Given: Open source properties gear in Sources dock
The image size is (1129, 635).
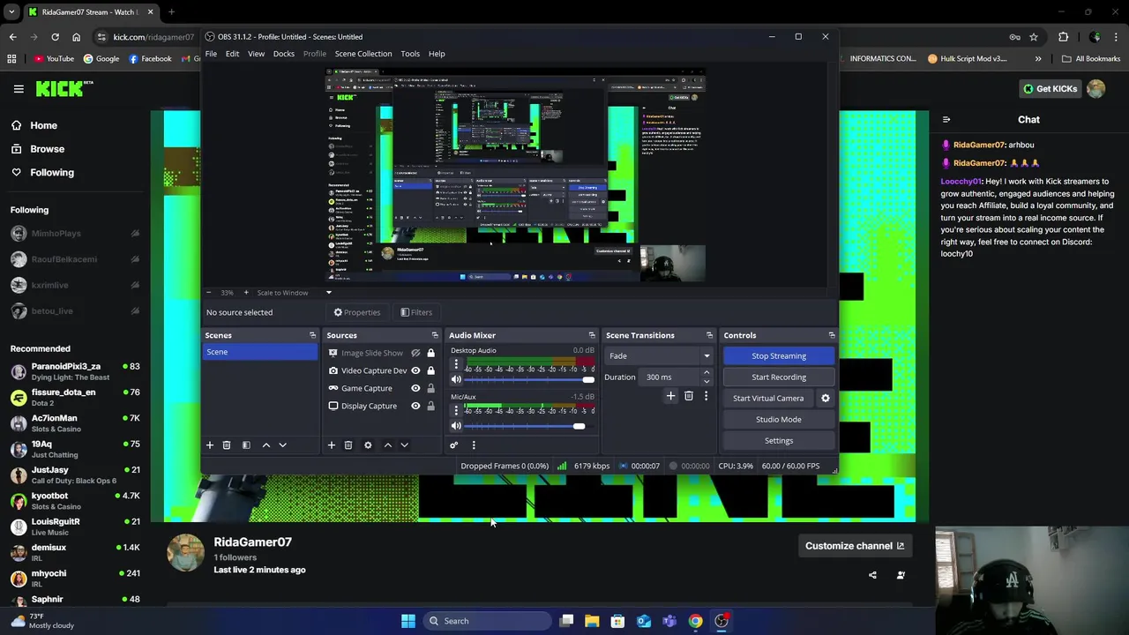Looking at the screenshot, I should tap(368, 445).
